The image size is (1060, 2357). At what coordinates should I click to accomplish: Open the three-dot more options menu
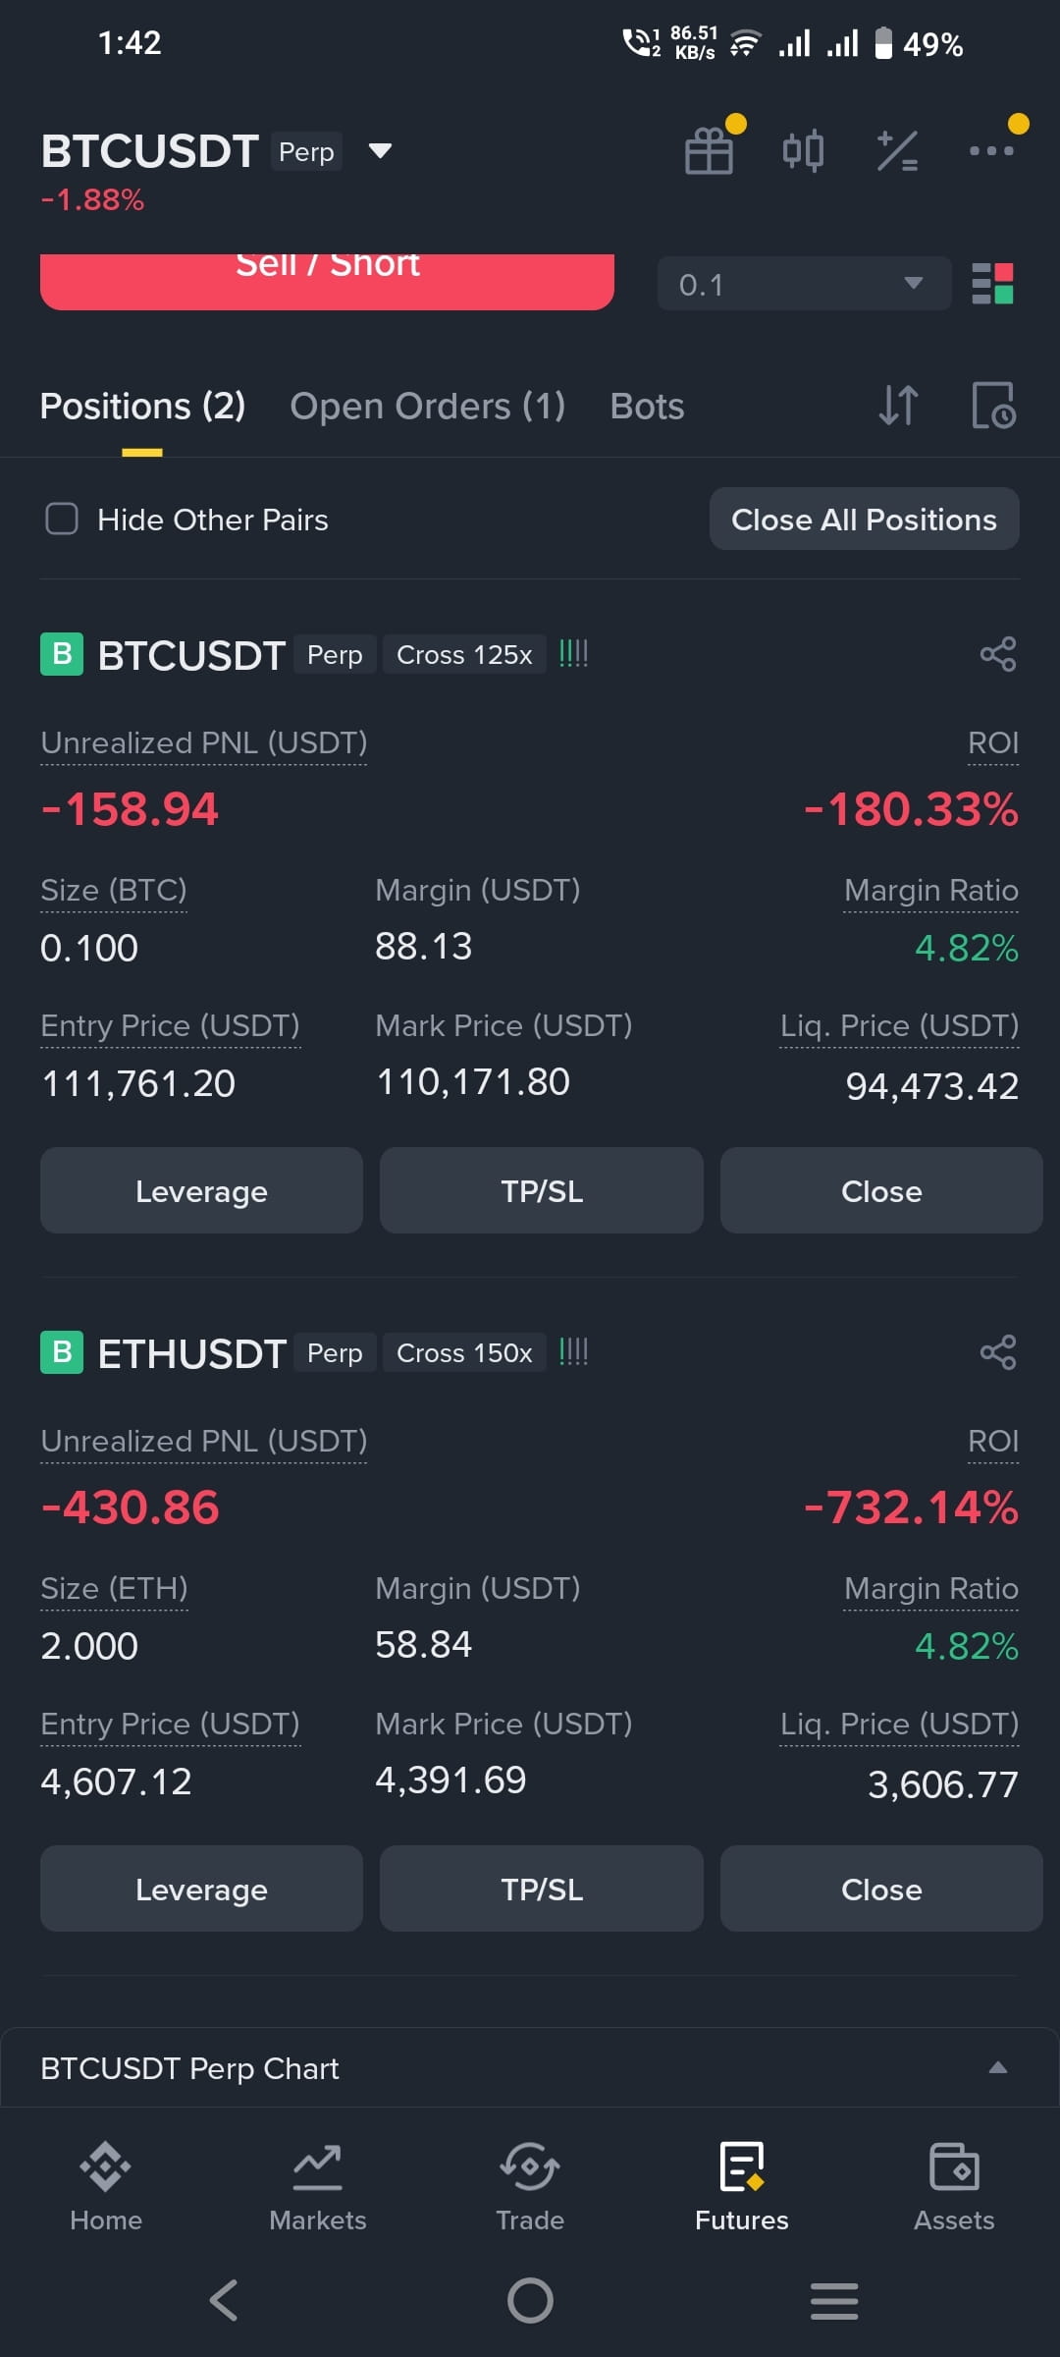pos(991,150)
